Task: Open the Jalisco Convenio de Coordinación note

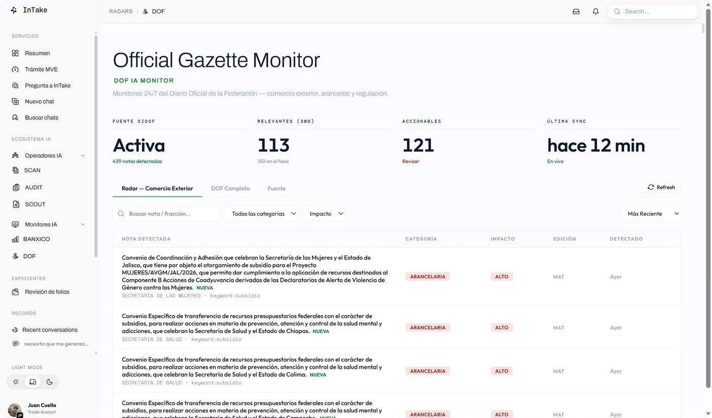Action: point(254,273)
